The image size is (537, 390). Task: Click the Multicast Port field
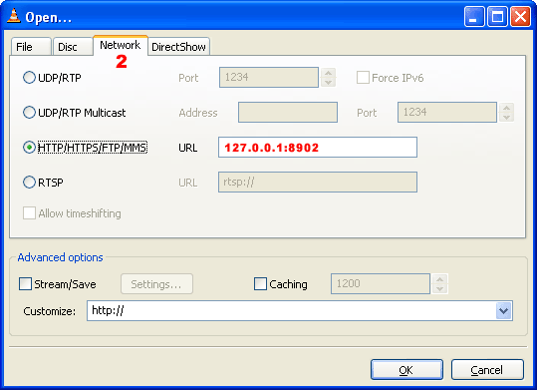pyautogui.click(x=447, y=112)
